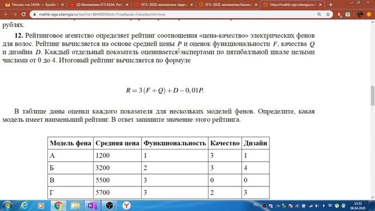Screen dimensions: 375x211
Task: Open the red extension icon with badge
Action: 339,15
